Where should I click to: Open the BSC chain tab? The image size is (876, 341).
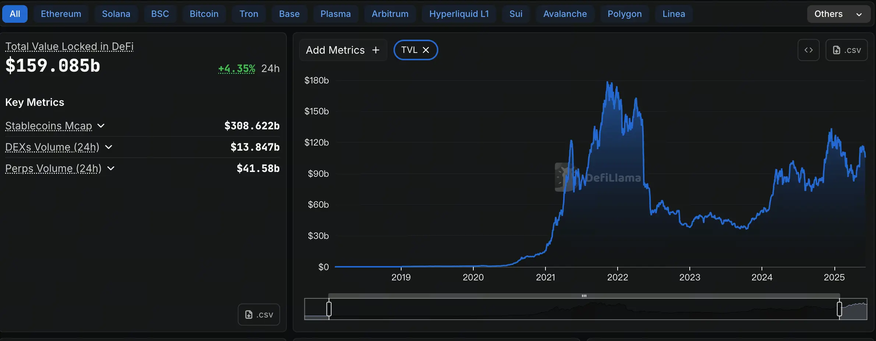[x=160, y=14]
